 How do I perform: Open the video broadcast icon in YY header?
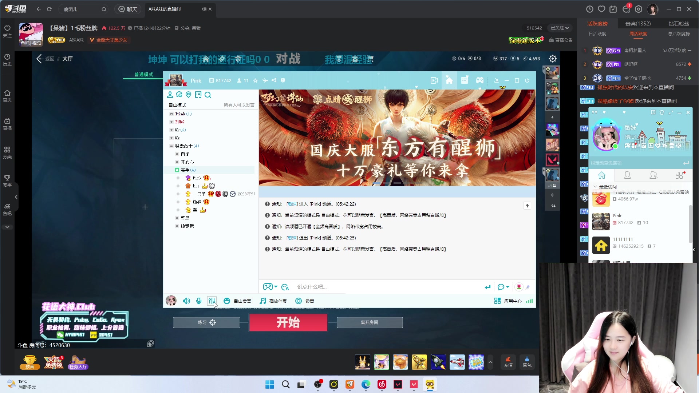click(434, 80)
